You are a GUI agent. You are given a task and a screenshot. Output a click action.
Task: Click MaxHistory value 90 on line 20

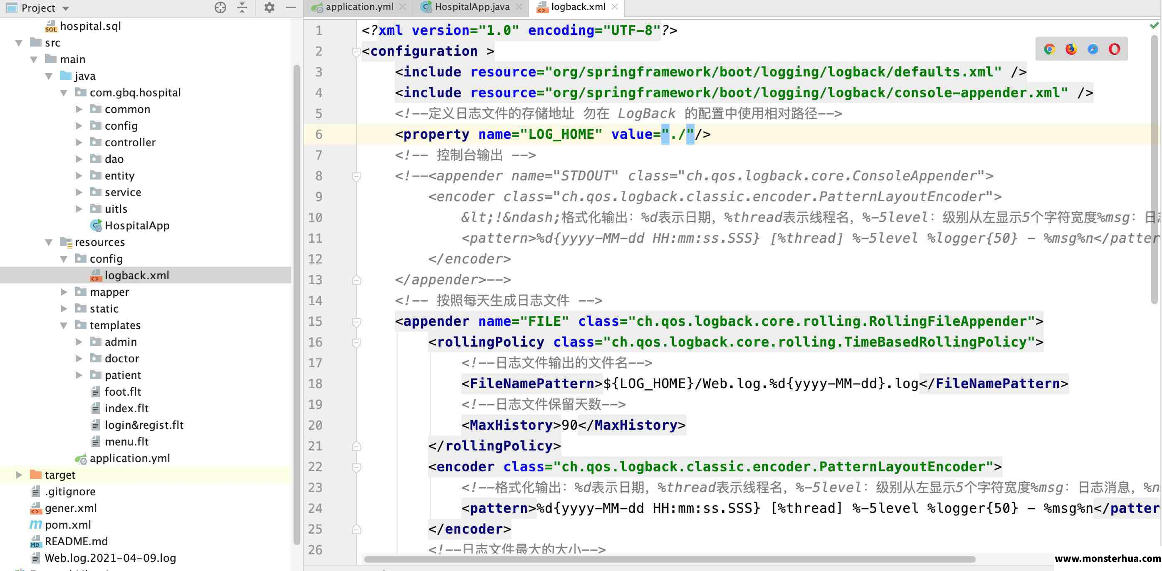click(569, 425)
